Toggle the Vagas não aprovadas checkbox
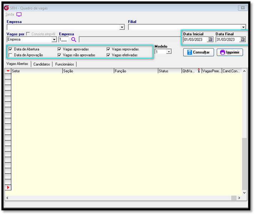Screen dimensions: 255x215 [59, 55]
